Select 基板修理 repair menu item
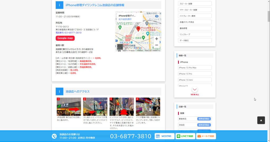Viewport: 270px width, 142px height. click(x=195, y=28)
